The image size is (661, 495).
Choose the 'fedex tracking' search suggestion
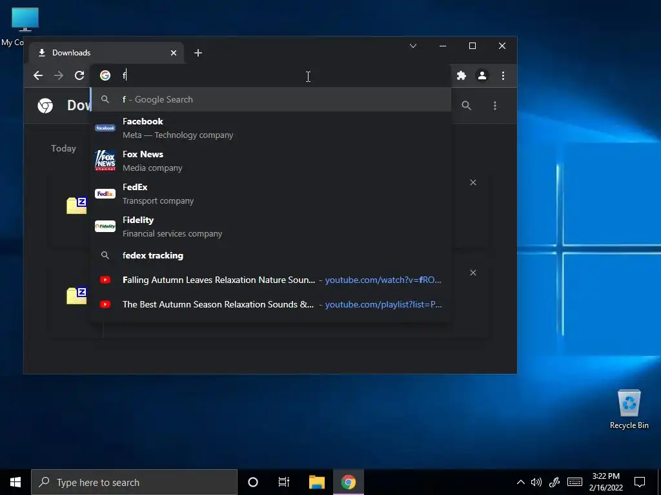click(270, 255)
